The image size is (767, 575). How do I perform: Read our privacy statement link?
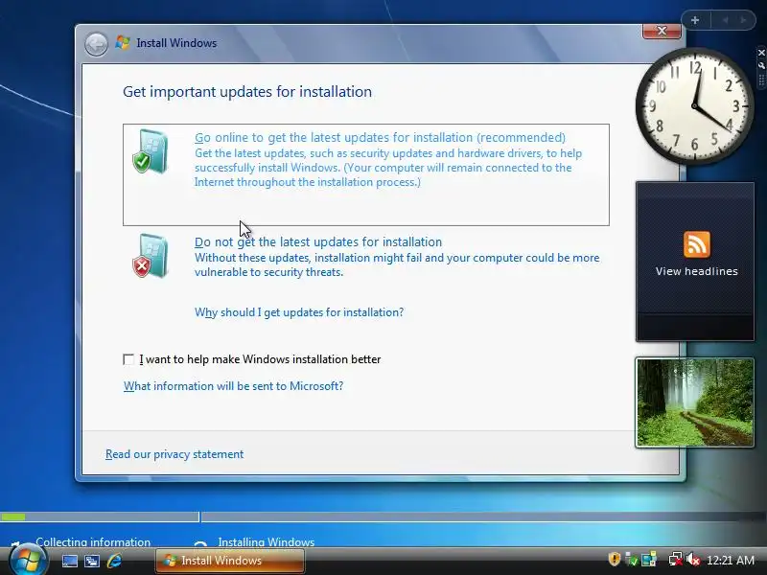(x=174, y=454)
